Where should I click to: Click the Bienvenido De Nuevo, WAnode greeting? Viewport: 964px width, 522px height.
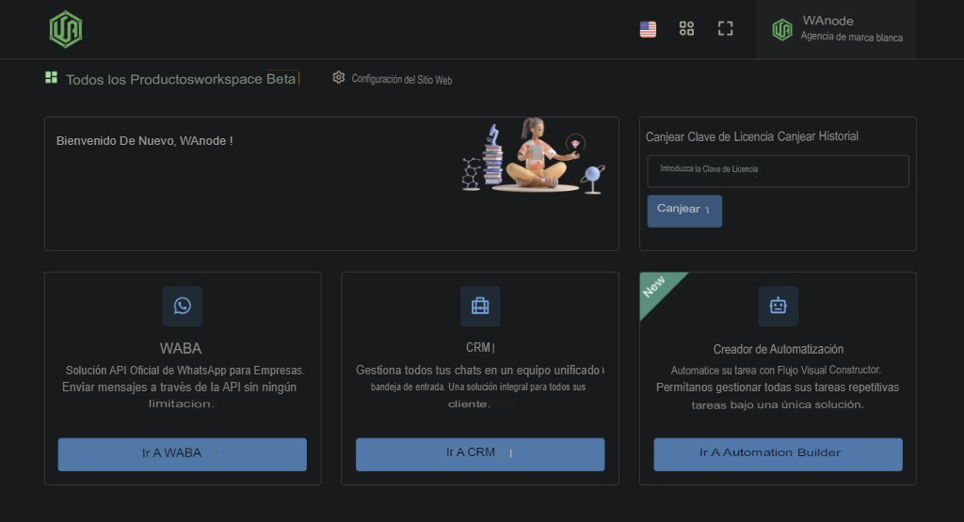[144, 141]
